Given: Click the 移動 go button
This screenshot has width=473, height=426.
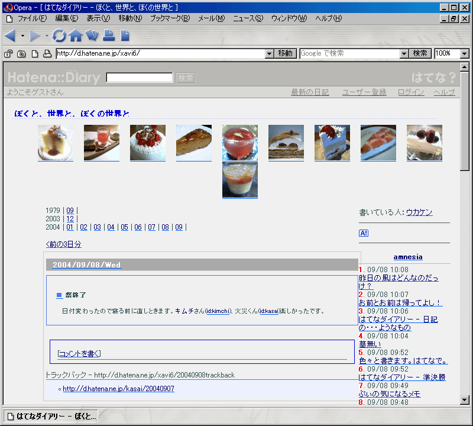Looking at the screenshot, I should pos(286,53).
